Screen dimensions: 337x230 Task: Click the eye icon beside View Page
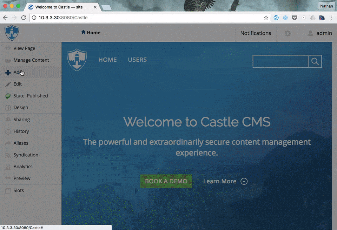point(8,48)
